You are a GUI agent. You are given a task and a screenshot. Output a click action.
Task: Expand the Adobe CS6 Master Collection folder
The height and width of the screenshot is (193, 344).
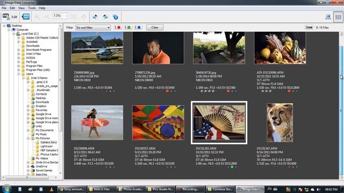click(x=19, y=38)
